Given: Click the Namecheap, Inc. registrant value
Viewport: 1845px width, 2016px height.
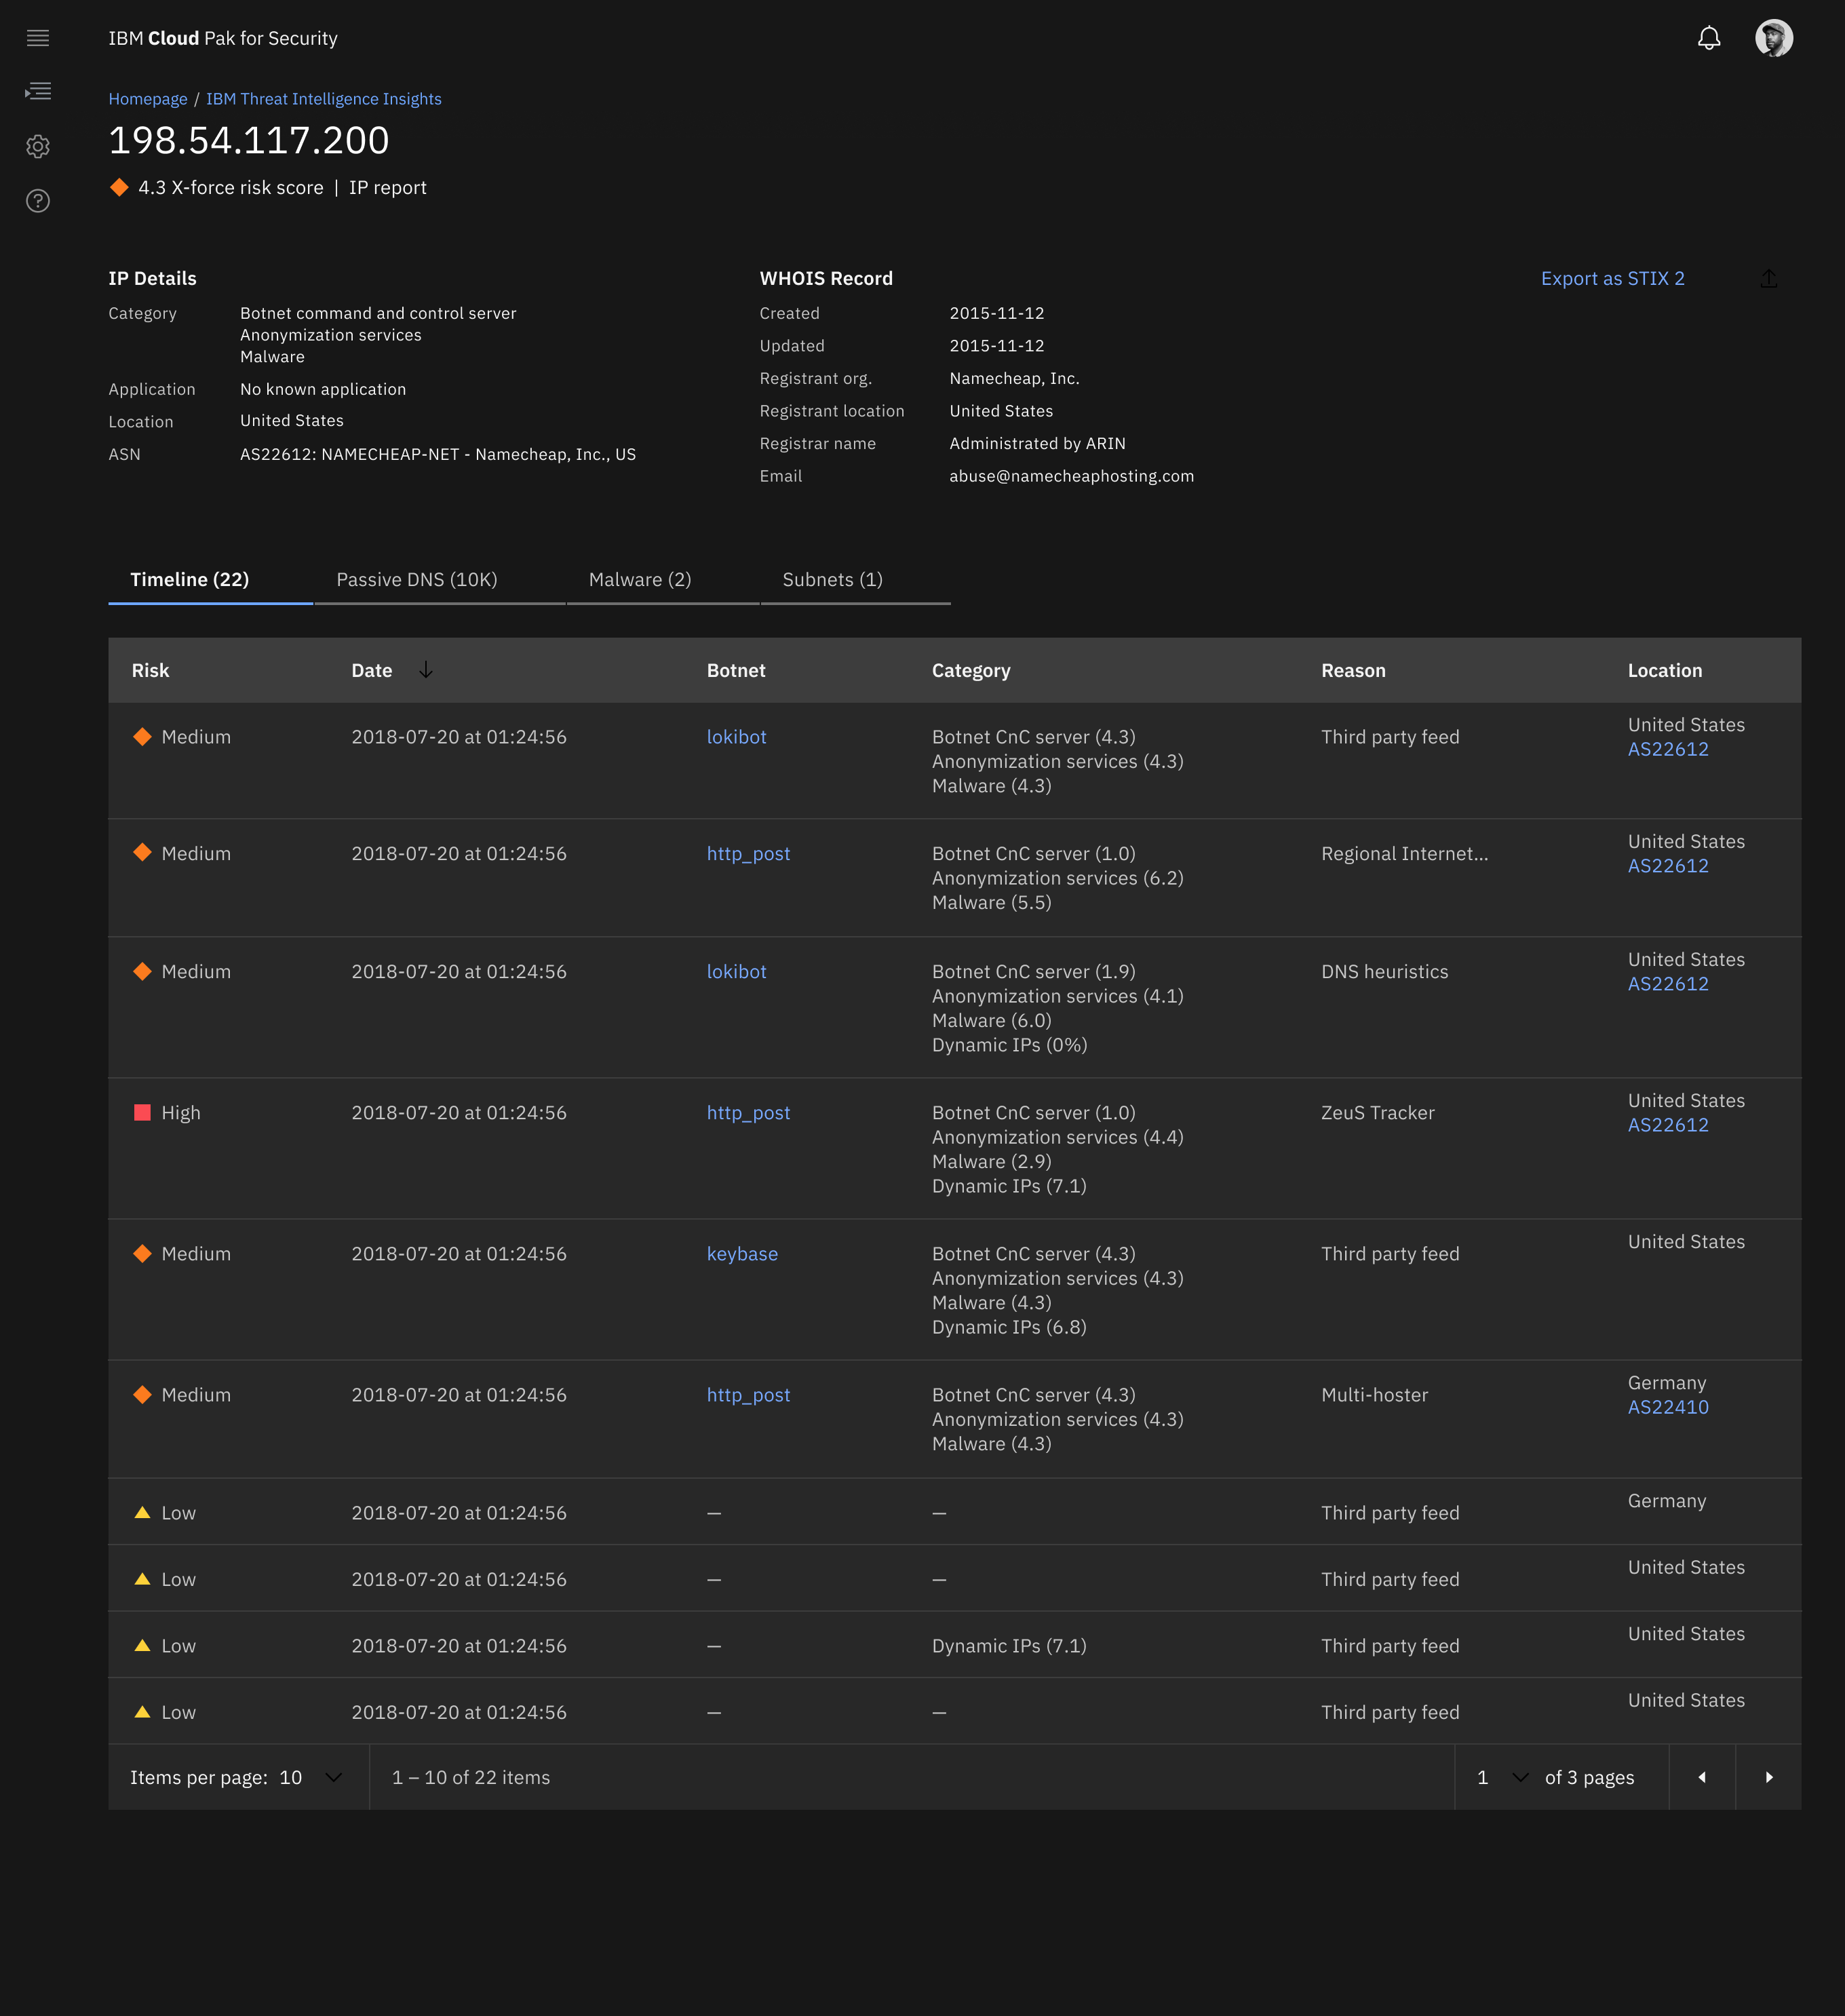Looking at the screenshot, I should click(1014, 378).
